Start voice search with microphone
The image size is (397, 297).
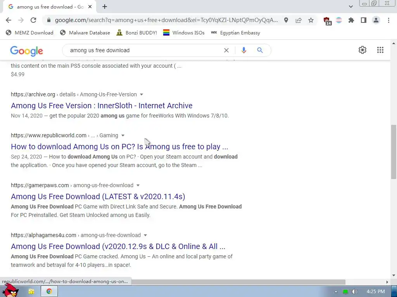[x=243, y=50]
